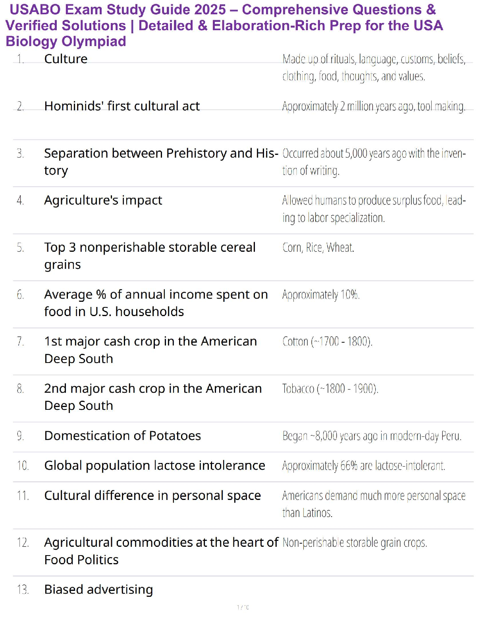The image size is (486, 629).
Task: Select the "Biased advertising" term
Action: click(98, 589)
